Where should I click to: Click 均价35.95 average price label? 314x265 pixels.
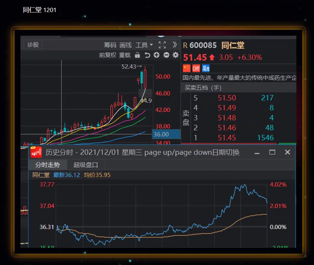(x=97, y=175)
